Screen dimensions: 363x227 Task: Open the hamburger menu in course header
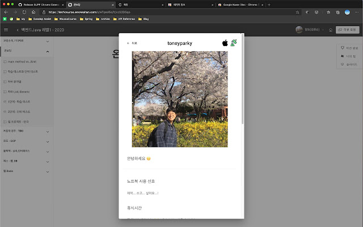(6, 30)
